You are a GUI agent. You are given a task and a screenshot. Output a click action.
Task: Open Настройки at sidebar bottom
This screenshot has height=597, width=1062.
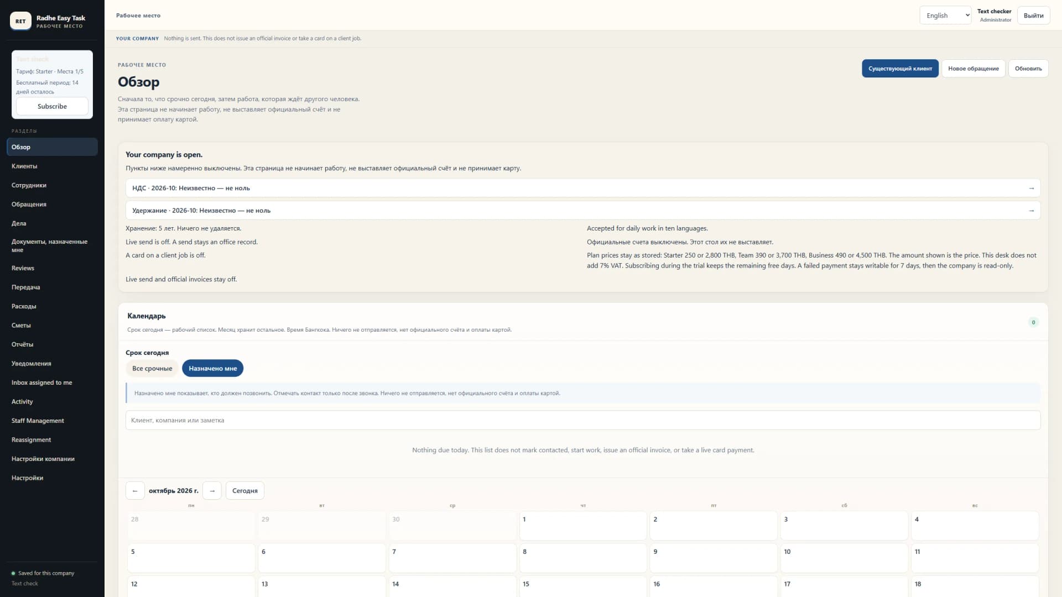coord(52,478)
